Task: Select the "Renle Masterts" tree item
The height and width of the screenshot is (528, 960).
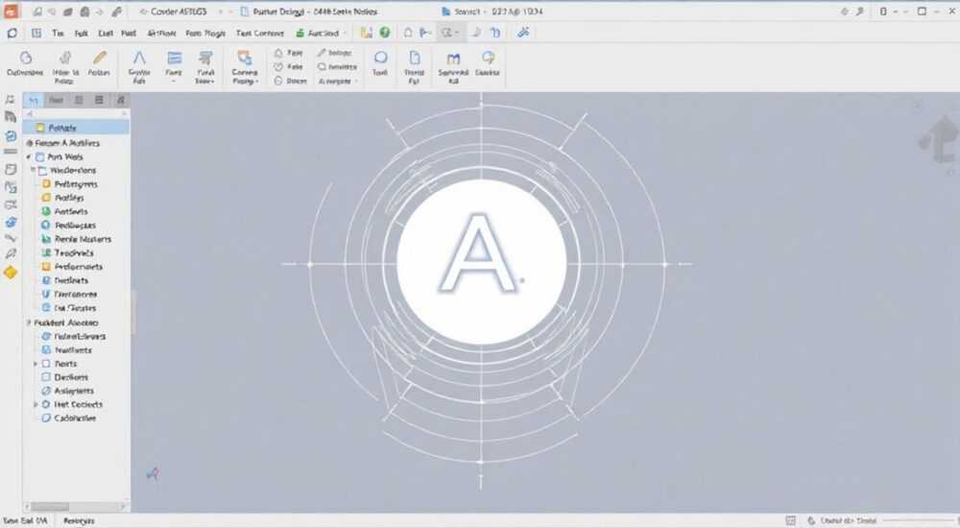Action: [76, 239]
